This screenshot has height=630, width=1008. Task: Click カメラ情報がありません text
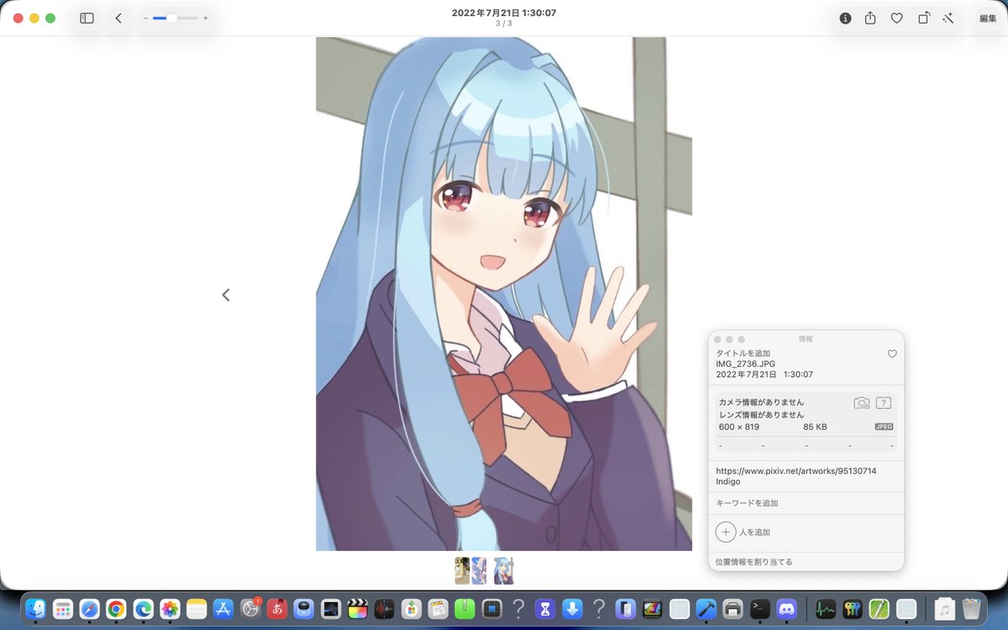tap(761, 403)
